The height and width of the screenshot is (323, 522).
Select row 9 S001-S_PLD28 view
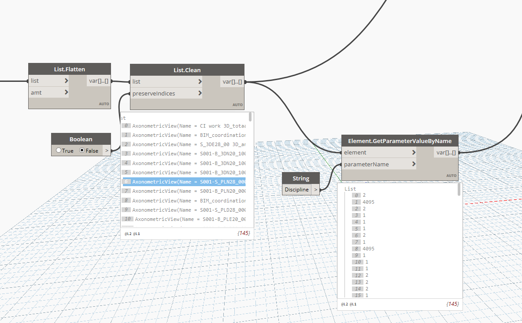184,210
